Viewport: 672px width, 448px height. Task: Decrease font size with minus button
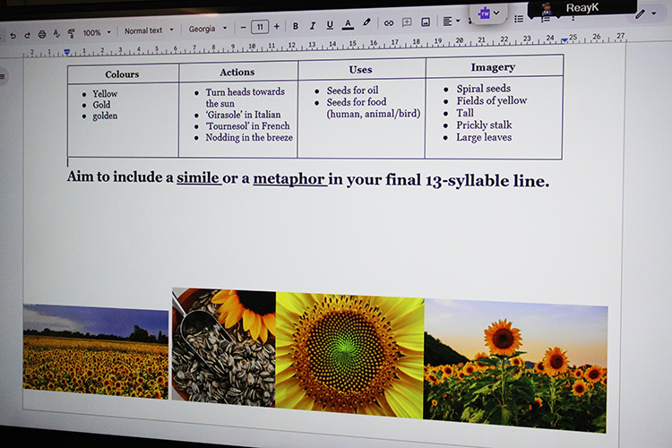coord(244,28)
